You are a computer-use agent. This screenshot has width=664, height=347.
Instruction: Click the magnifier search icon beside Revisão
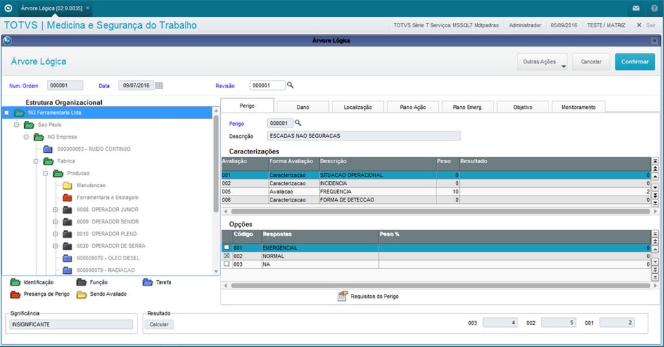click(x=290, y=85)
